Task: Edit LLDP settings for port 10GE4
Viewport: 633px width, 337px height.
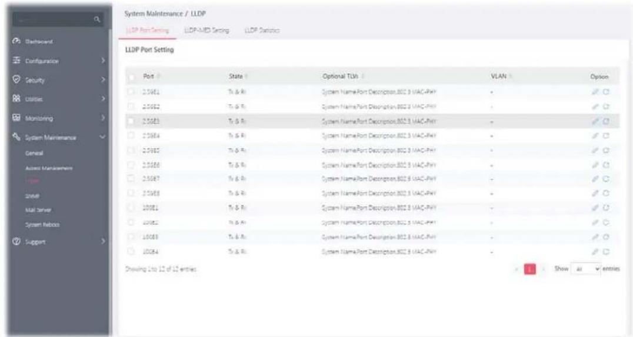Action: tap(595, 252)
